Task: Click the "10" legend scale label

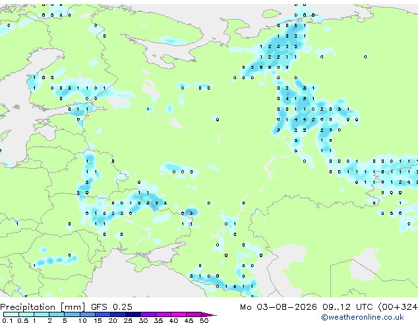Action: click(x=82, y=320)
